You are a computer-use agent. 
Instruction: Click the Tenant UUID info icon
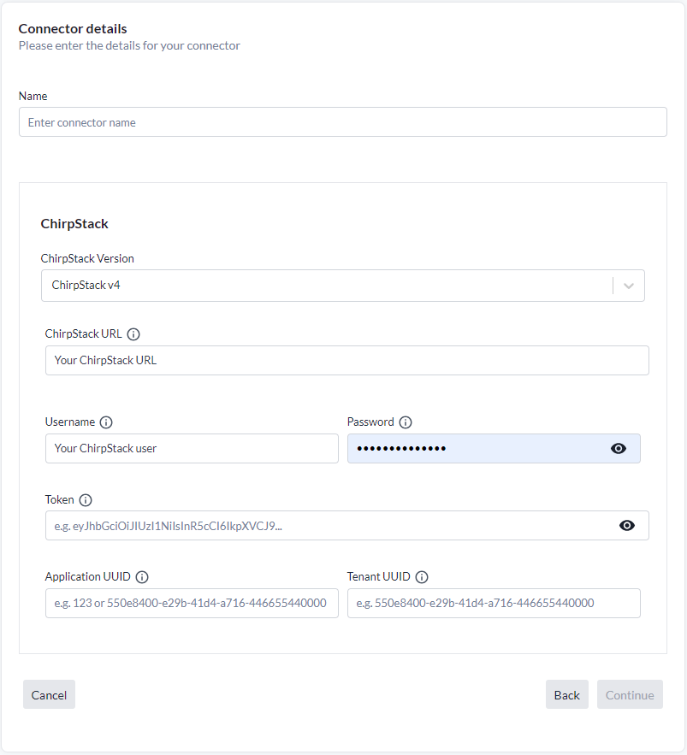pos(422,577)
